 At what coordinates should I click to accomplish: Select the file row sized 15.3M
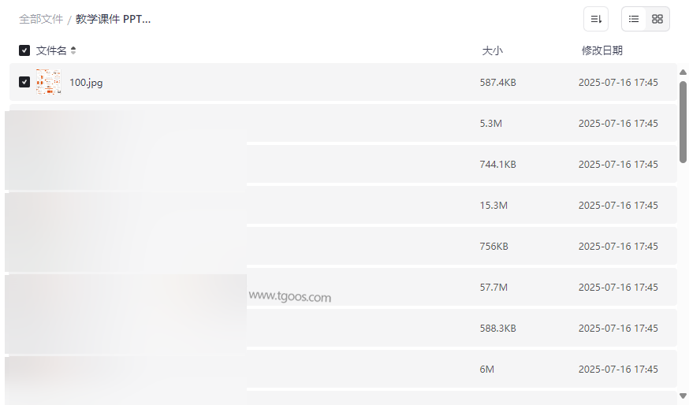493,206
